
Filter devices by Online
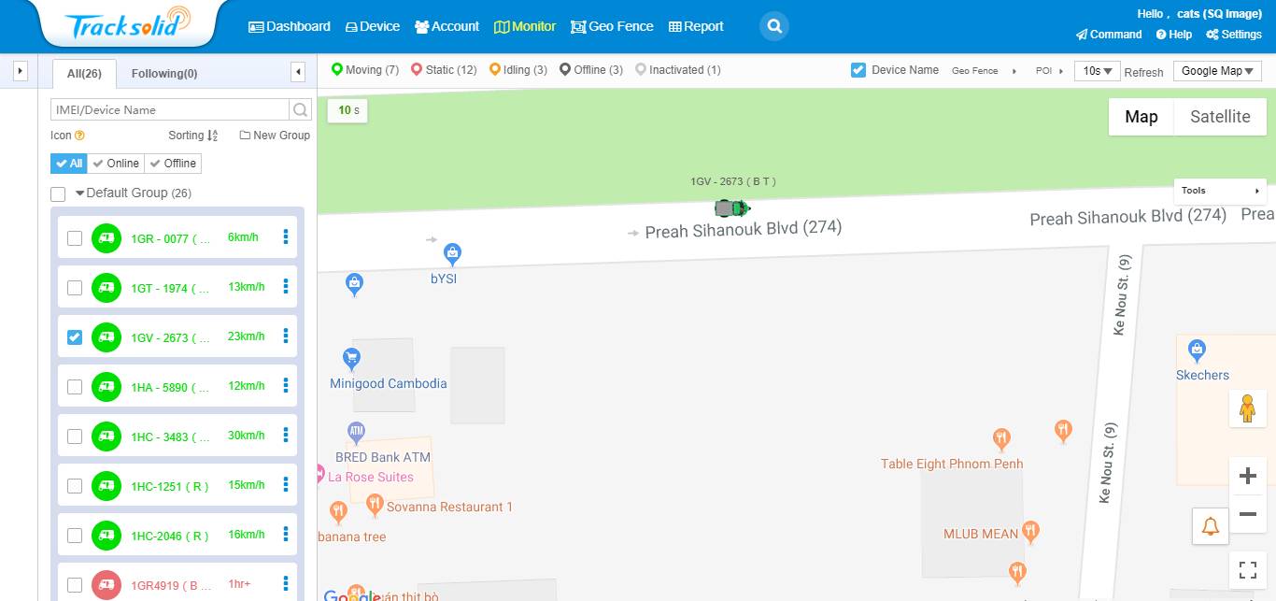116,164
